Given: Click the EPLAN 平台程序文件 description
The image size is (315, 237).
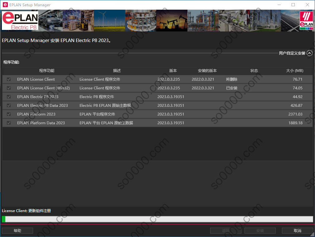Looking at the screenshot, I should (x=97, y=114).
